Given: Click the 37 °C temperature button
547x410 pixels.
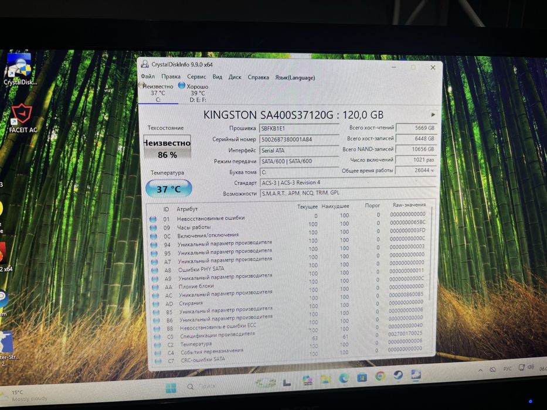Looking at the screenshot, I should point(168,189).
